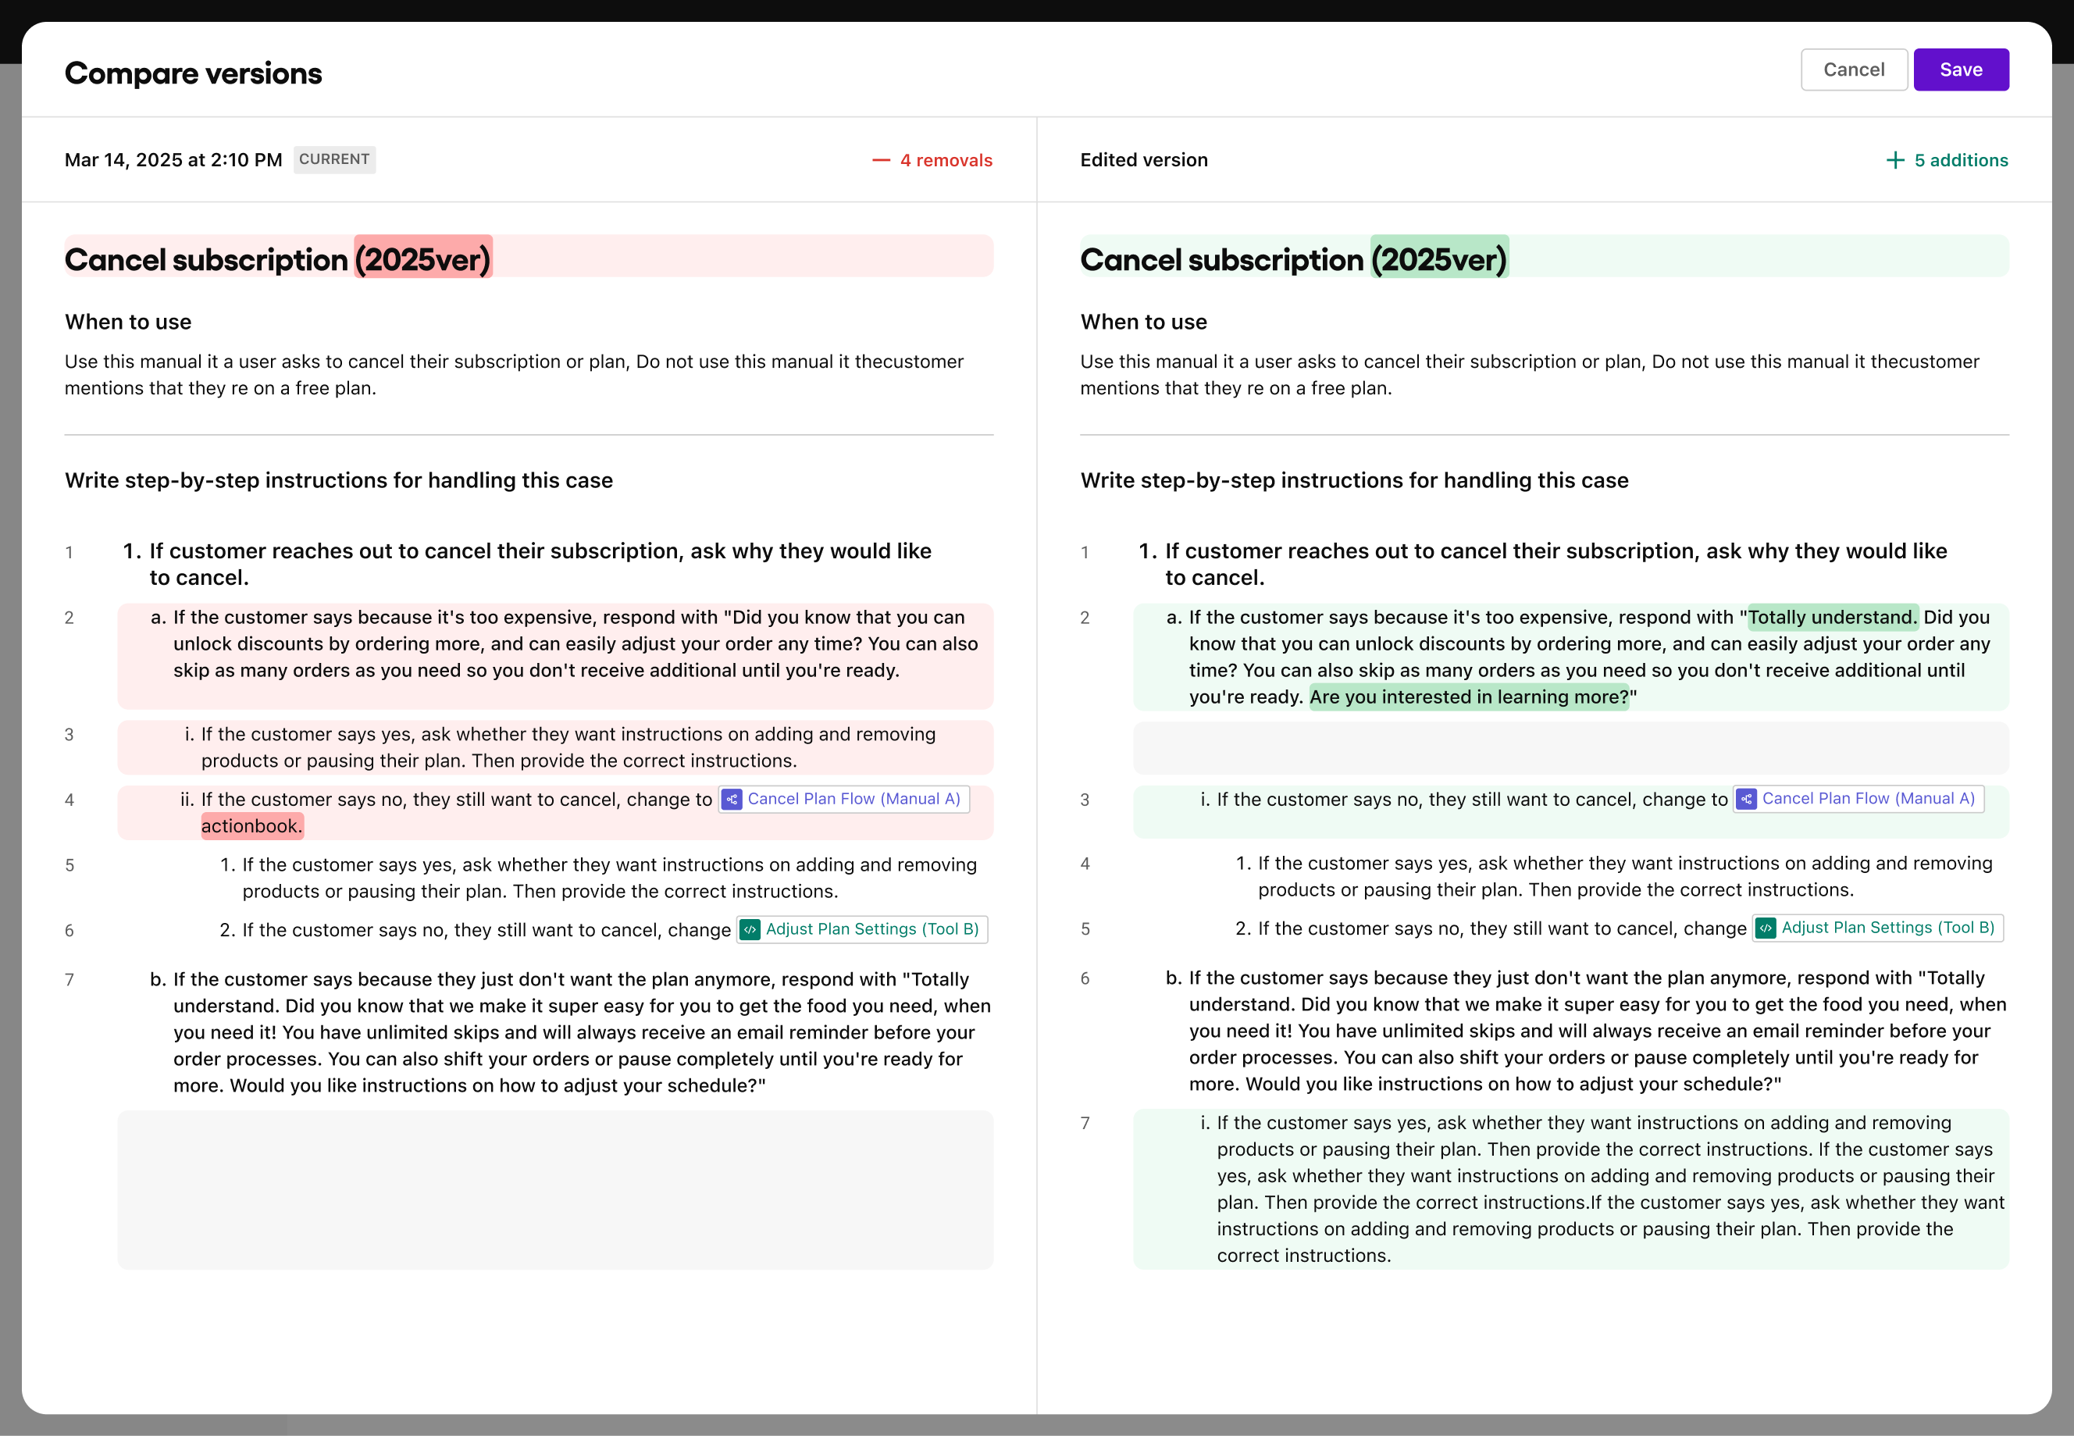Open 'Cancel Plan Flow (Manual A)' chip text, left pane

(853, 799)
